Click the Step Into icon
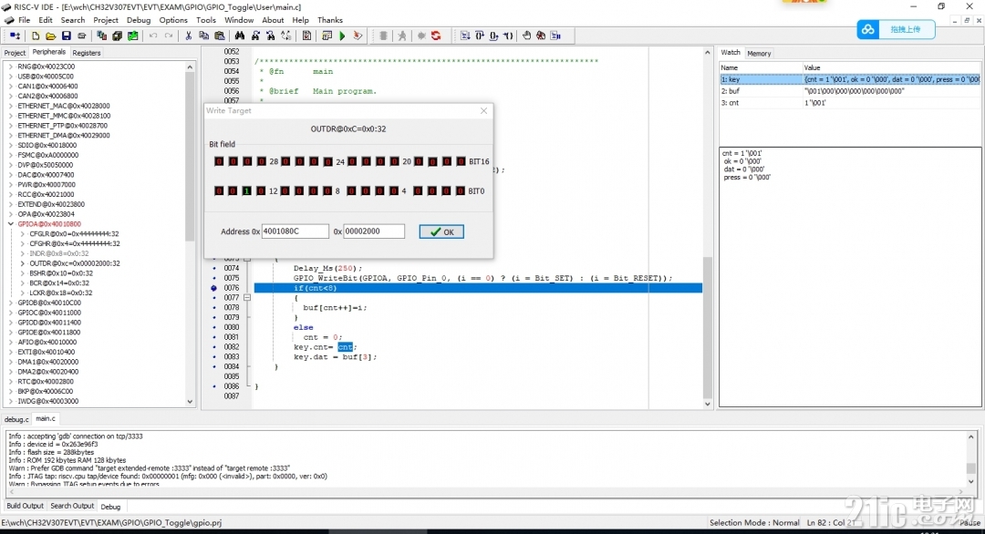Image resolution: width=985 pixels, height=534 pixels. coord(465,36)
